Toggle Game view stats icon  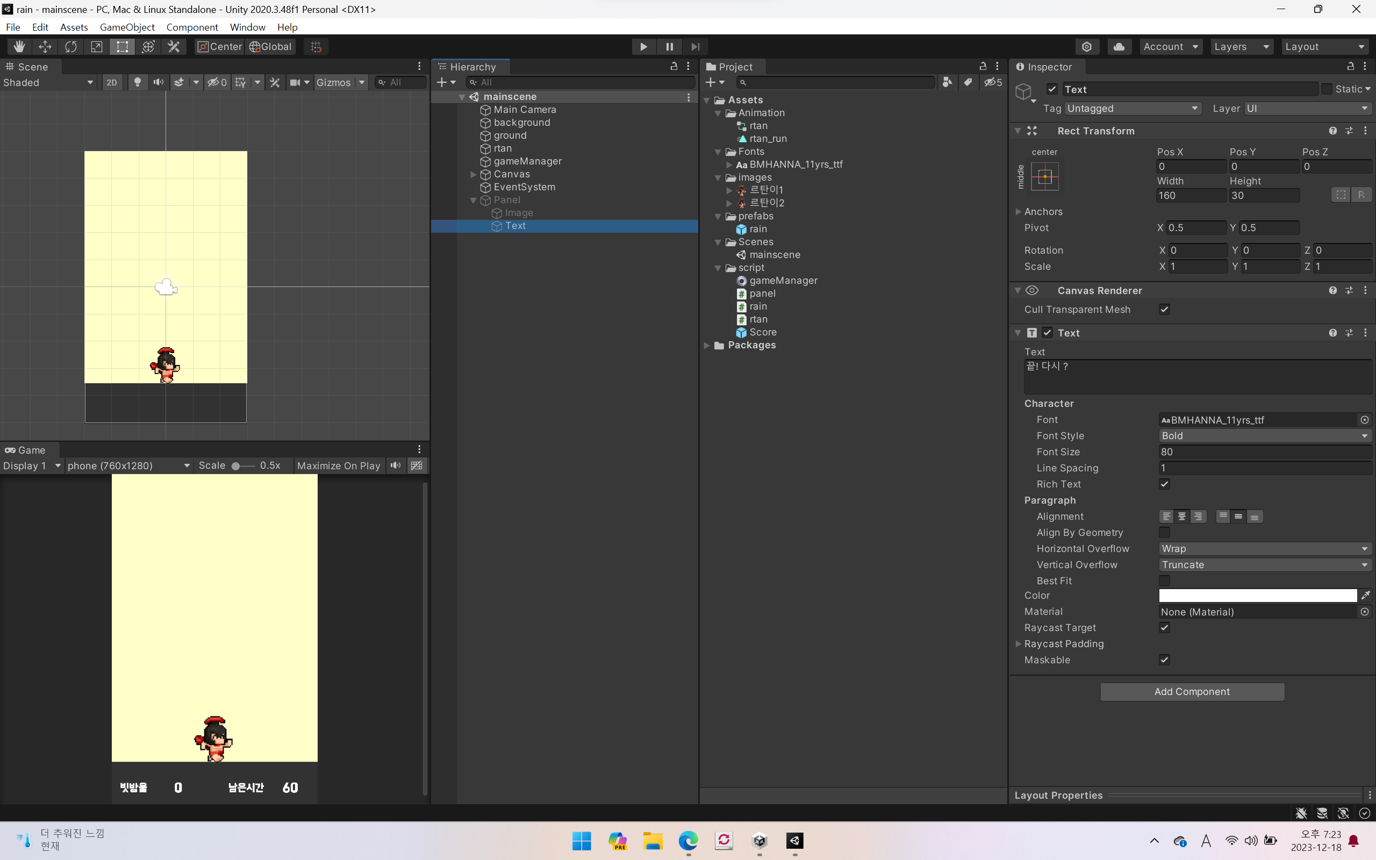[x=417, y=465]
